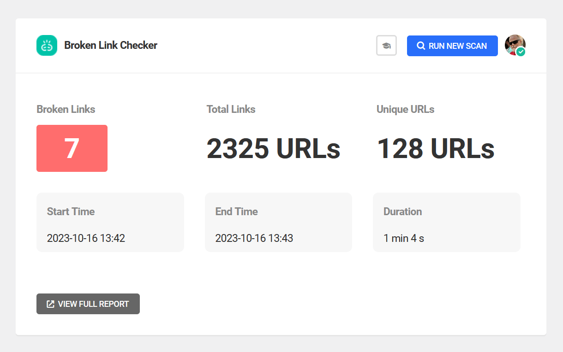Select the red broken links count 7
Image resolution: width=563 pixels, height=352 pixels.
pyautogui.click(x=72, y=148)
